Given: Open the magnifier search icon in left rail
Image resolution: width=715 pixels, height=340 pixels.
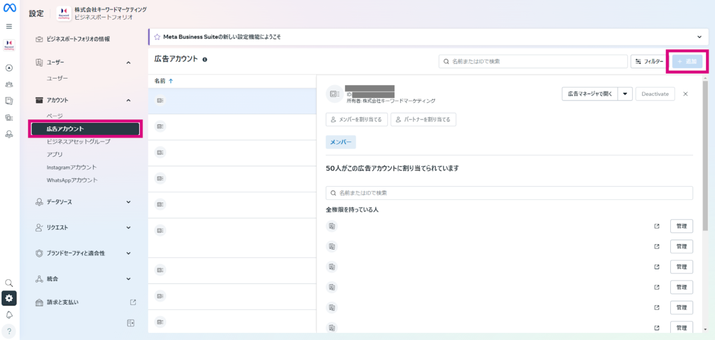Looking at the screenshot, I should click(9, 283).
